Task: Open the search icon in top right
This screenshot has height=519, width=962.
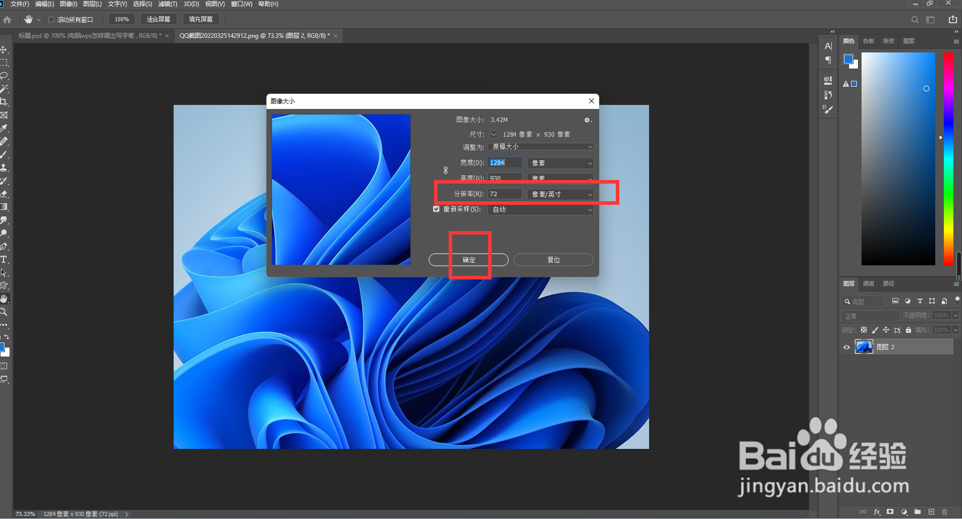Action: click(x=915, y=20)
